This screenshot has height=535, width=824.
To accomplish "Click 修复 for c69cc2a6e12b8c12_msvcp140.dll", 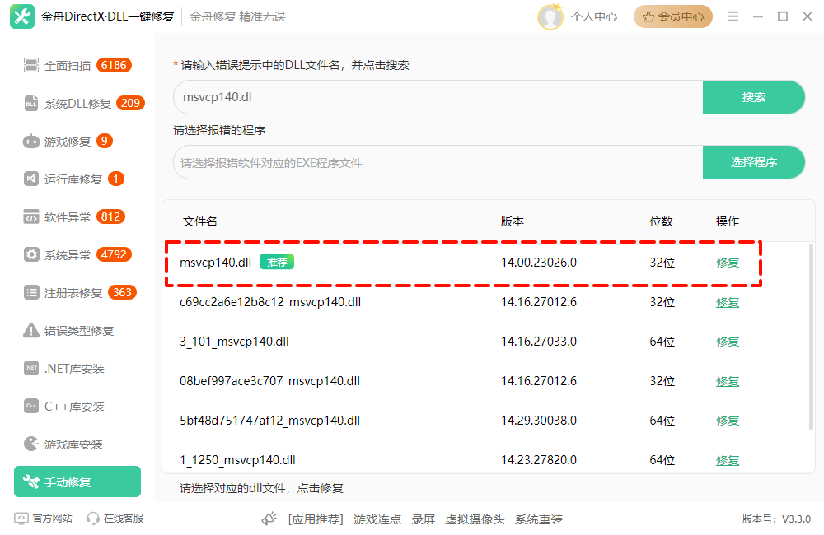I will (728, 302).
